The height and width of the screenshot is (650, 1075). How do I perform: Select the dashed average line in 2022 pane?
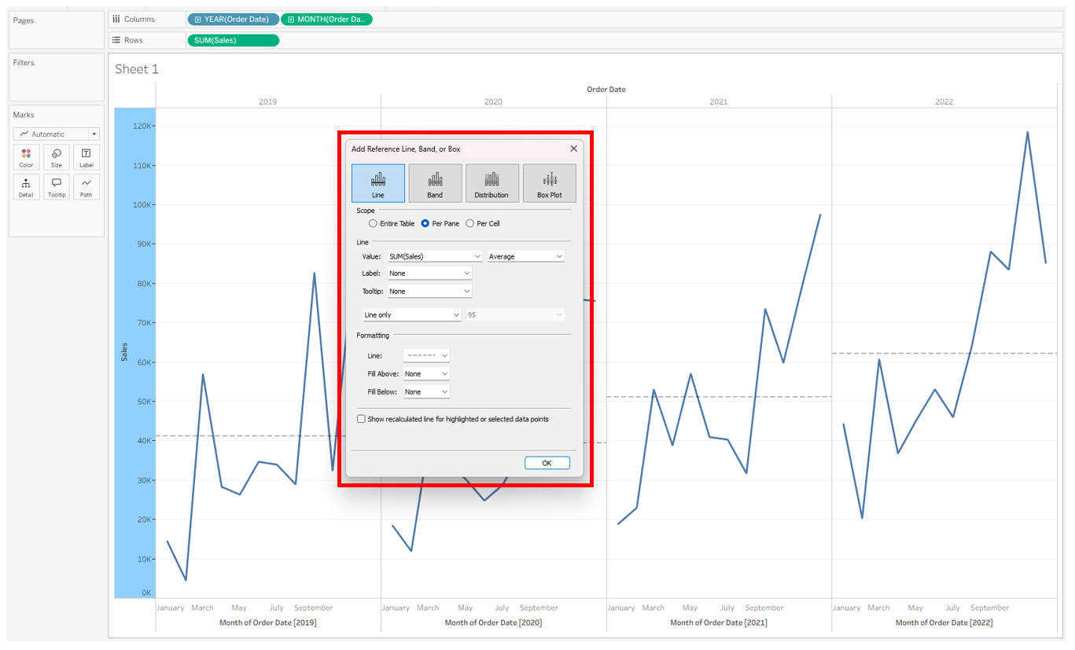[x=944, y=354]
